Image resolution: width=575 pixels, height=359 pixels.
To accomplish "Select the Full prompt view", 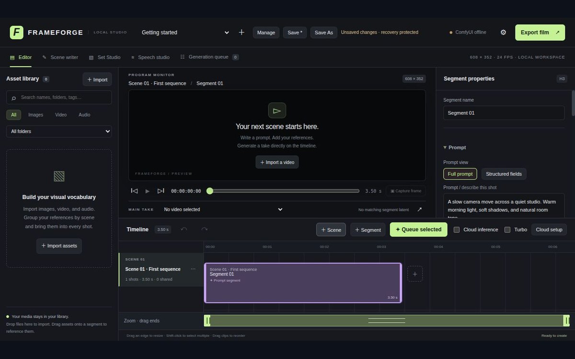I will tap(460, 174).
